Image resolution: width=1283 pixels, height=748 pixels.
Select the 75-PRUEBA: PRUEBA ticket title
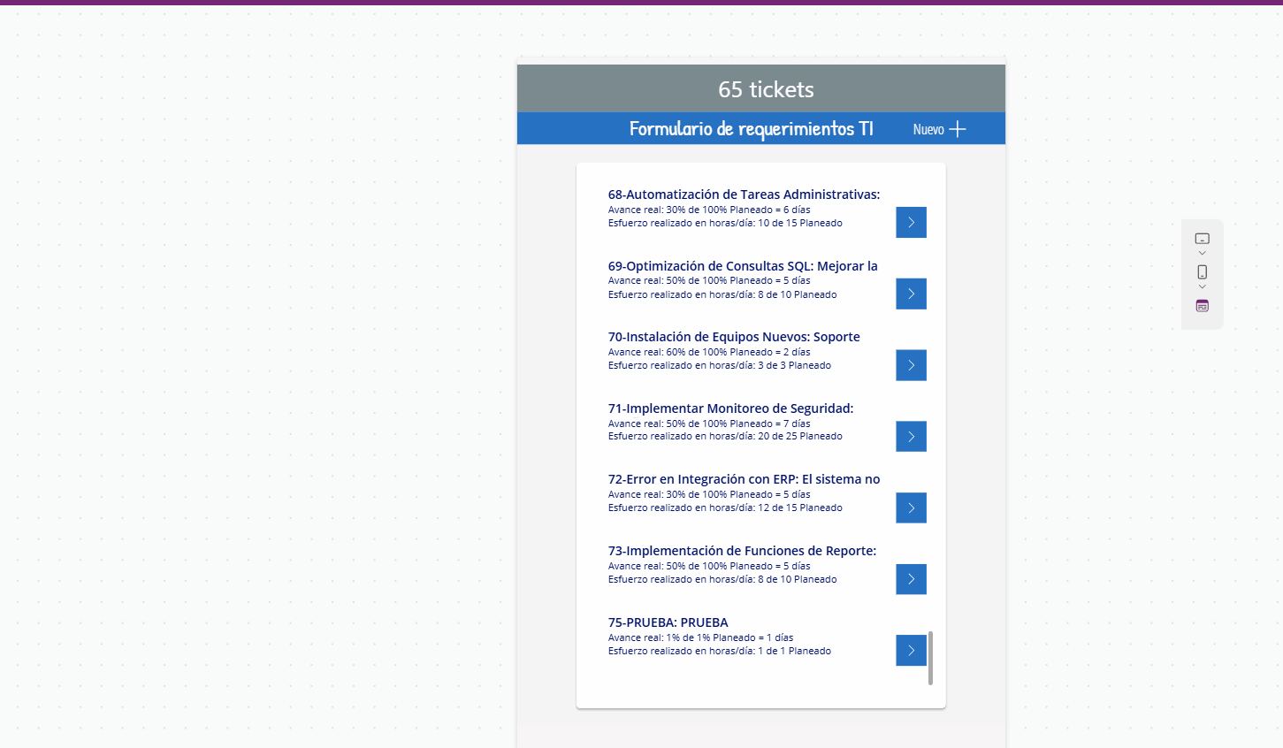pos(668,622)
